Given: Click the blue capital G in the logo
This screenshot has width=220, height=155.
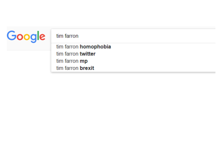Looking at the screenshot, I should click(x=11, y=36).
